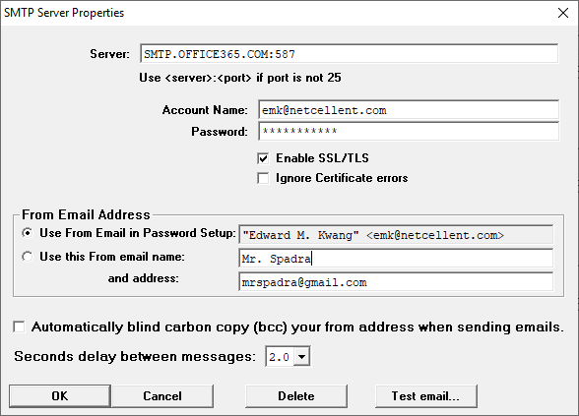Click into the Password field
This screenshot has height=416, width=579.
(409, 132)
